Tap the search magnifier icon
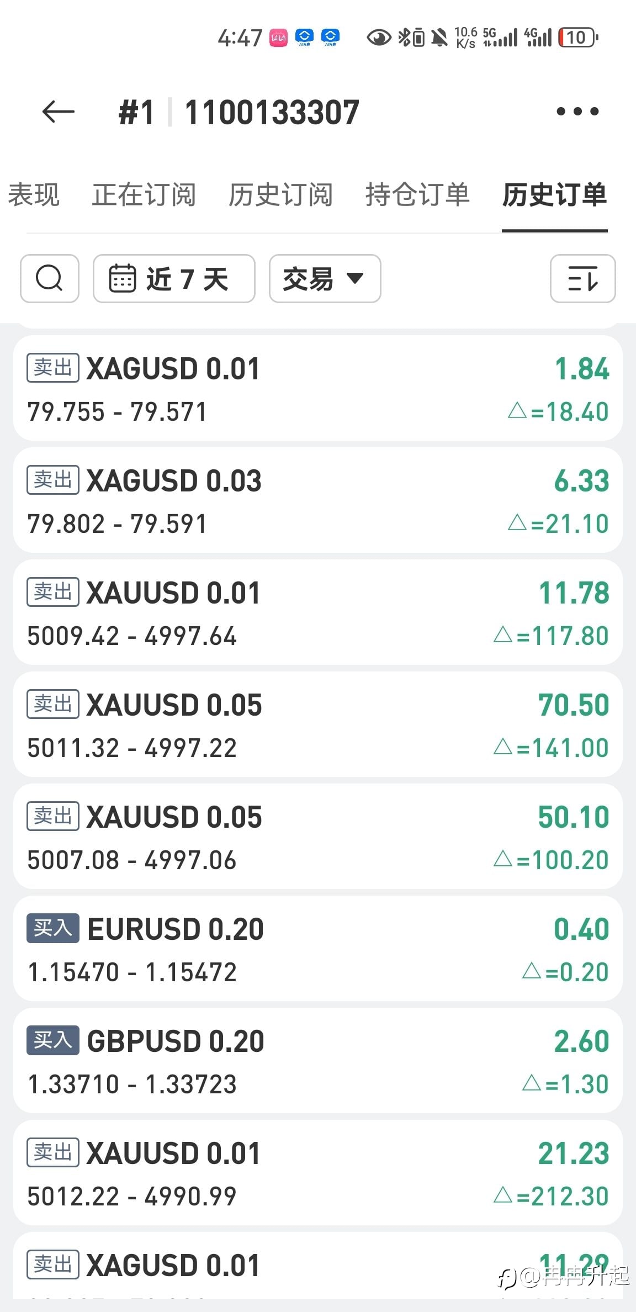Viewport: 636px width, 1312px height. 49,278
